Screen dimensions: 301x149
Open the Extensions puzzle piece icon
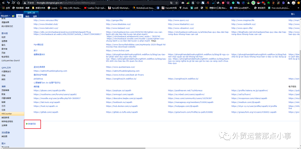point(288,3)
